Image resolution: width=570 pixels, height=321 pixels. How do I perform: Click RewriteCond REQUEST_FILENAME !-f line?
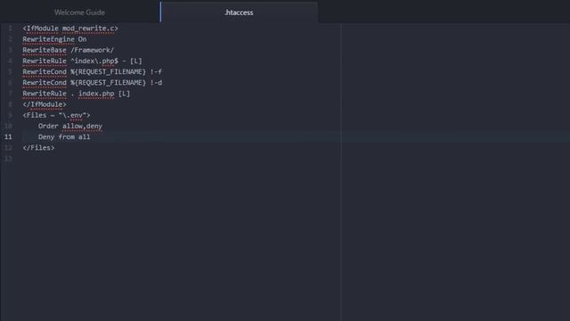click(93, 72)
